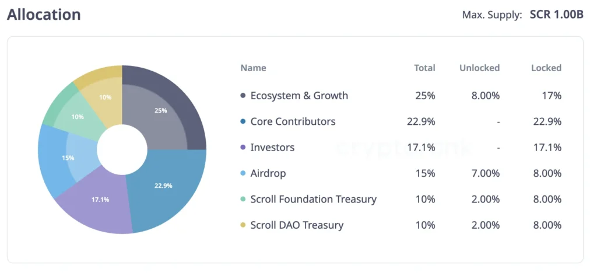This screenshot has height=276, width=597.
Task: Click the Scroll Foundation Treasury legend dot
Action: click(x=243, y=200)
